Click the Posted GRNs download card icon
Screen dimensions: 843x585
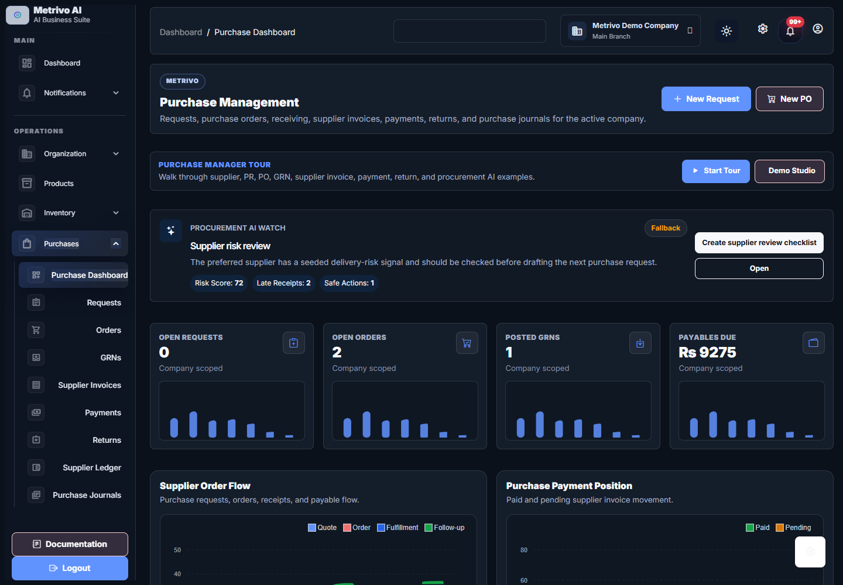(640, 343)
